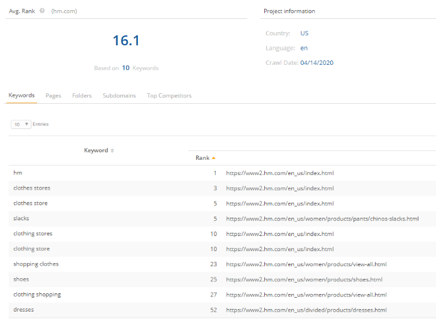Select the 'clothing shopping' keyword cell
This screenshot has height=321, width=436.
pyautogui.click(x=37, y=295)
